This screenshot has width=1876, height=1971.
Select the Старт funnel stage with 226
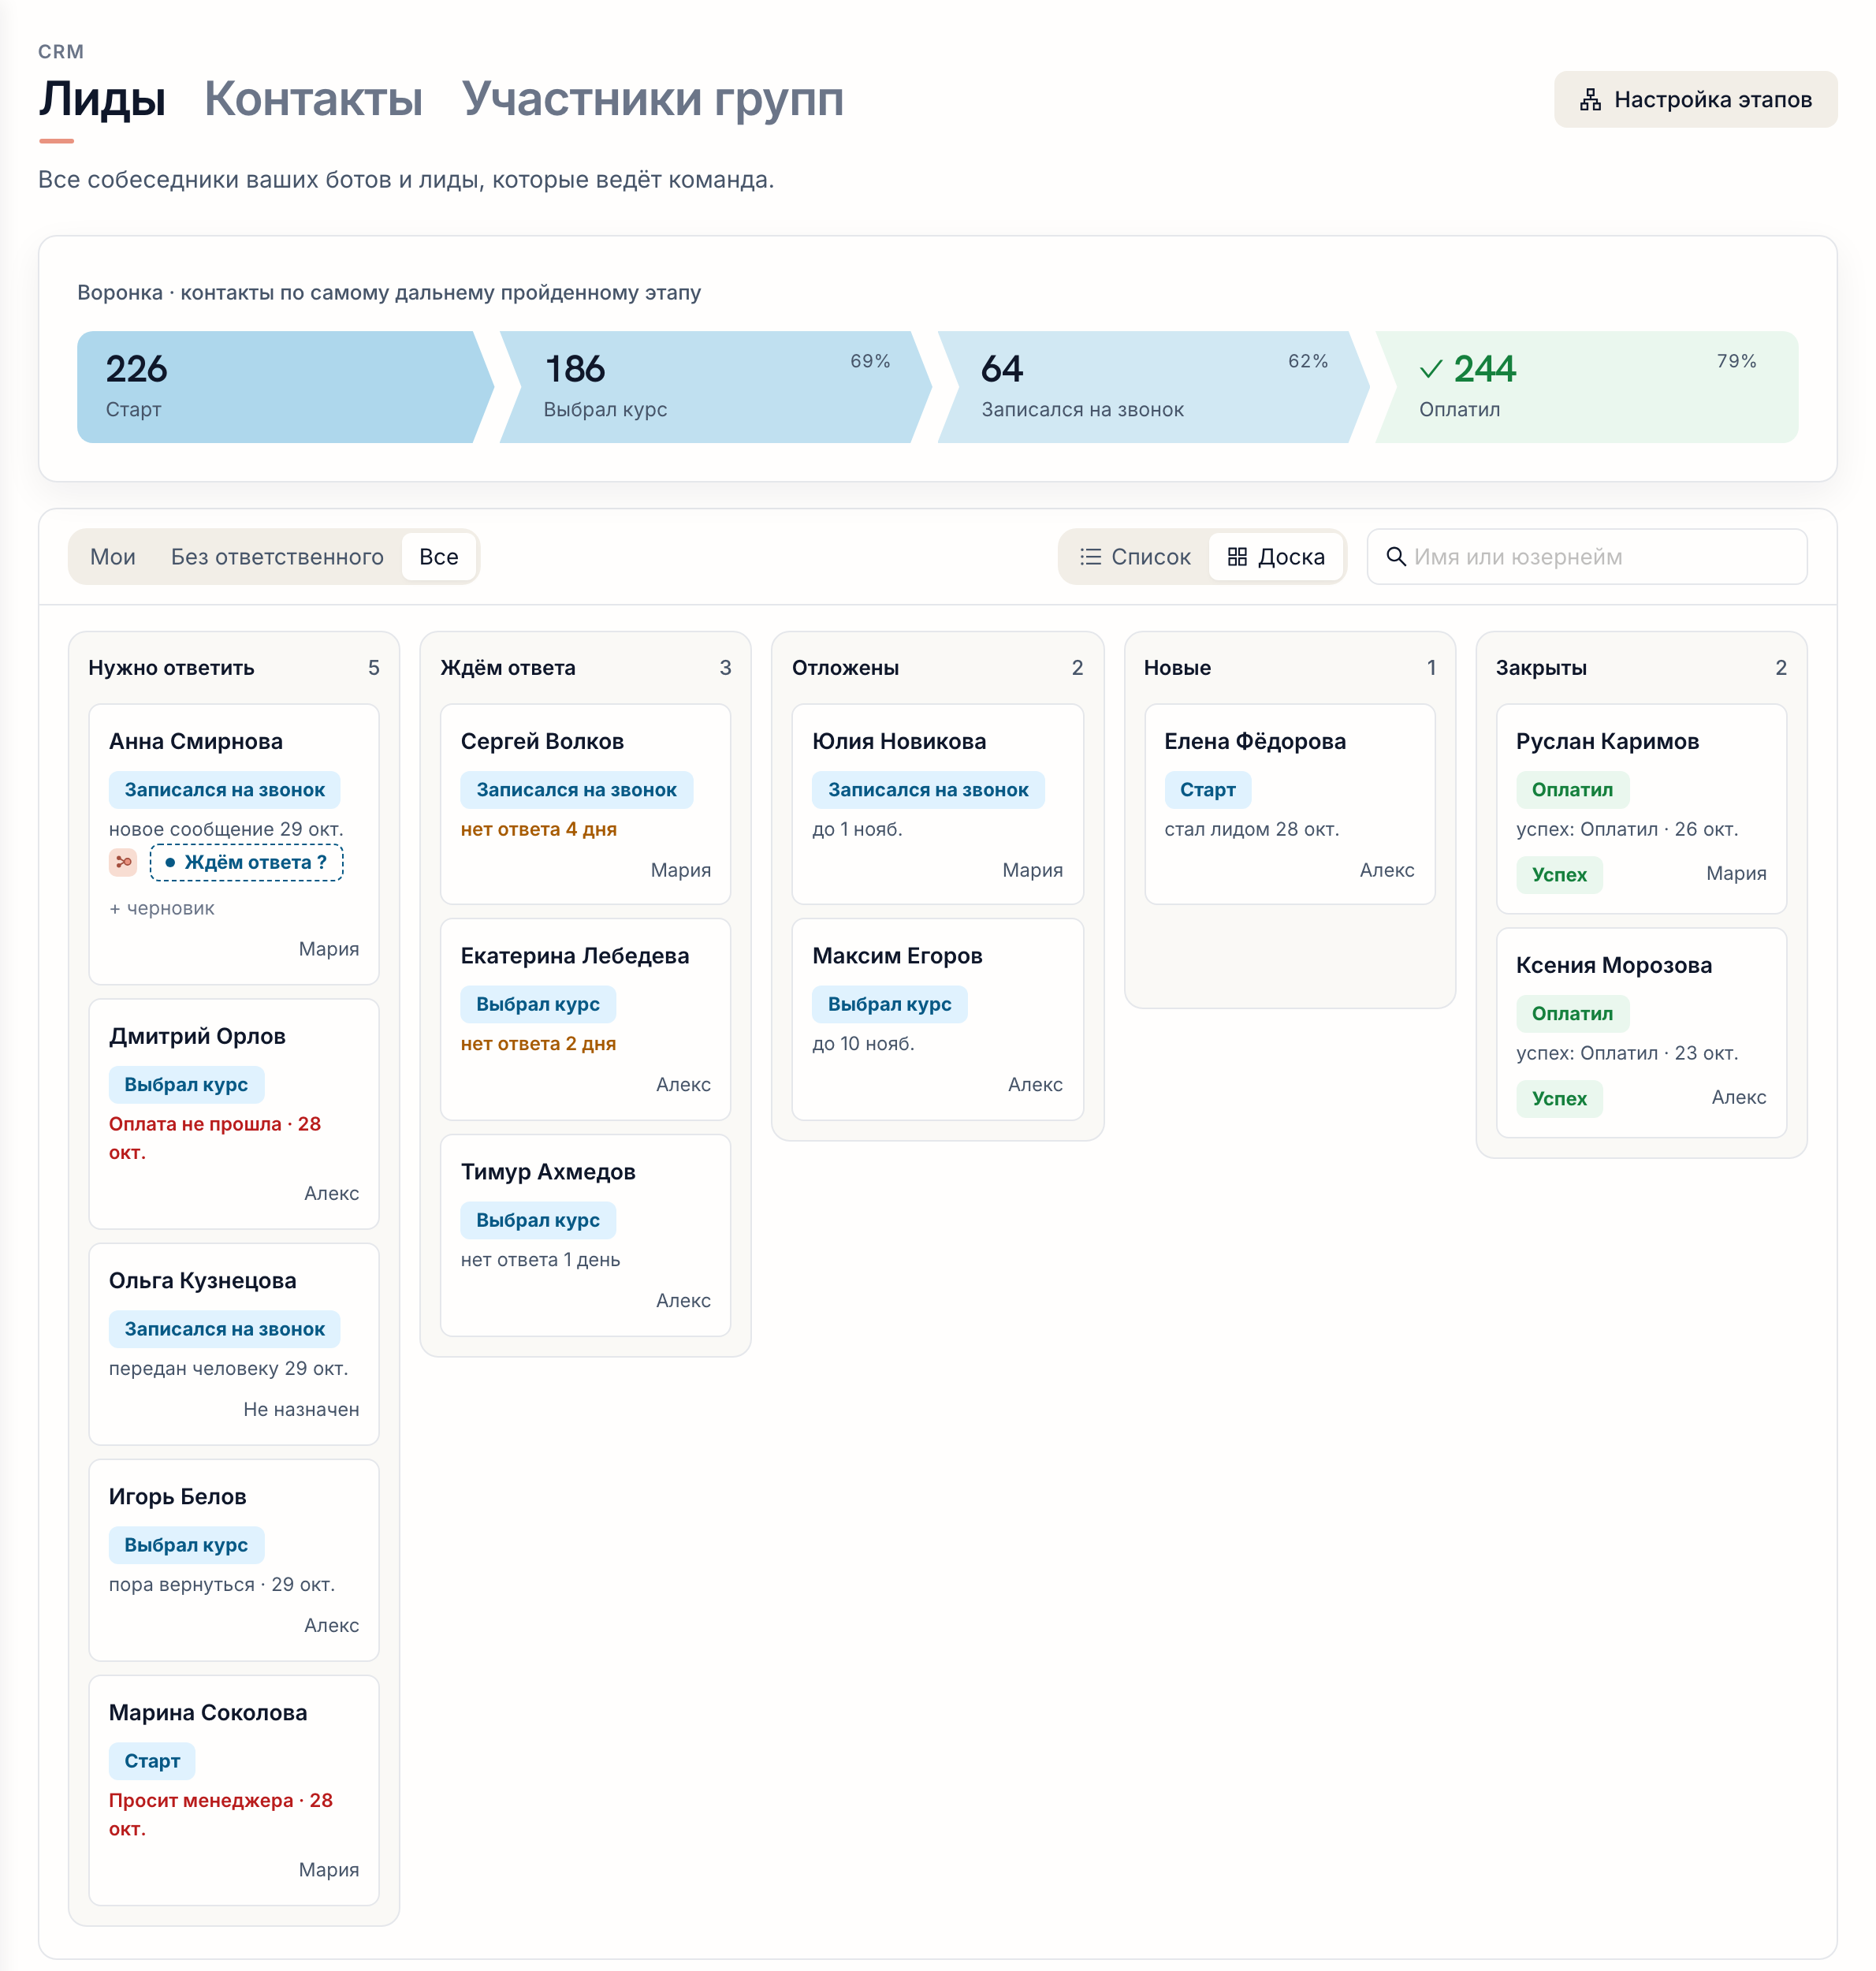(x=285, y=387)
